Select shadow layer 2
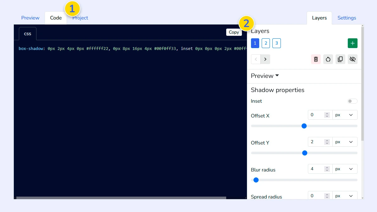The image size is (377, 212). point(266,43)
